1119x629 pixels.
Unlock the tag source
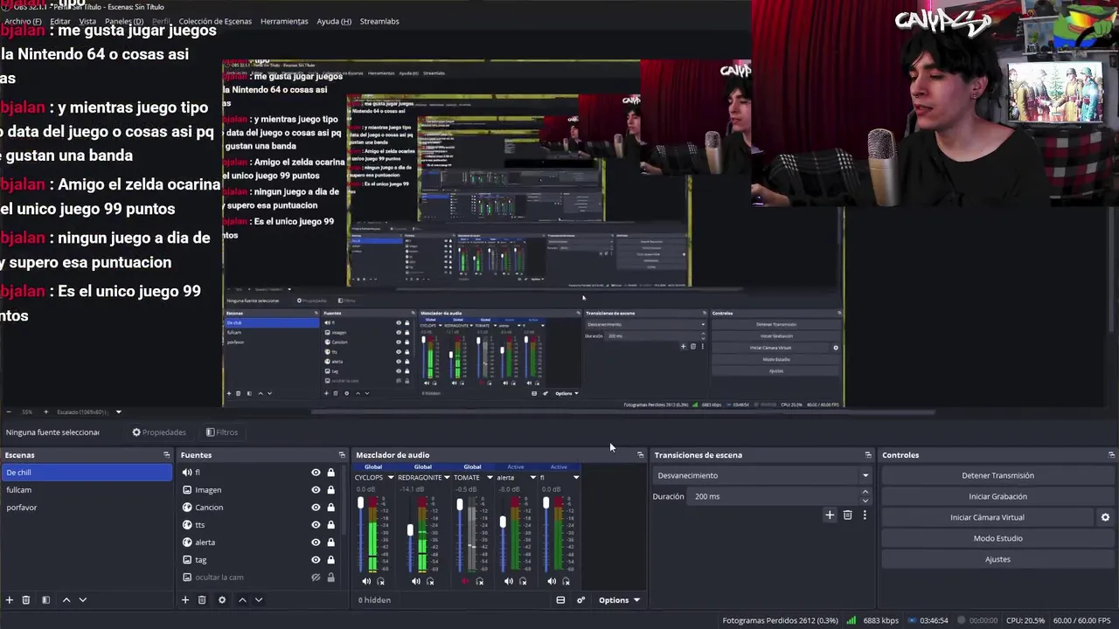[x=330, y=560]
